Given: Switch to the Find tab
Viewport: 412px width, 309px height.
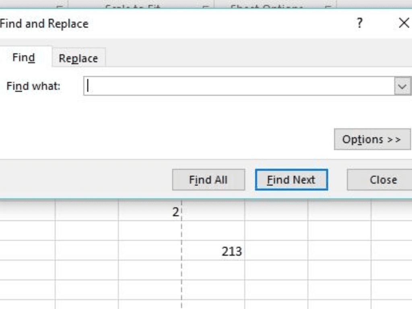Looking at the screenshot, I should pos(24,58).
